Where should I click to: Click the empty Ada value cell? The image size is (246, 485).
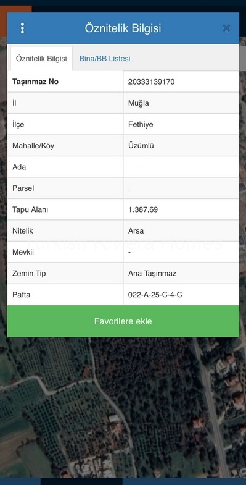[x=181, y=167]
